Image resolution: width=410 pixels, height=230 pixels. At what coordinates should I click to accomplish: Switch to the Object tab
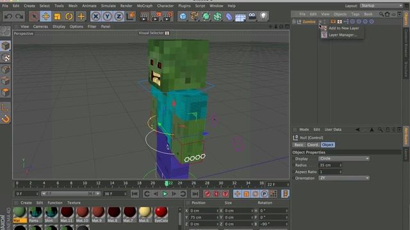pos(327,145)
